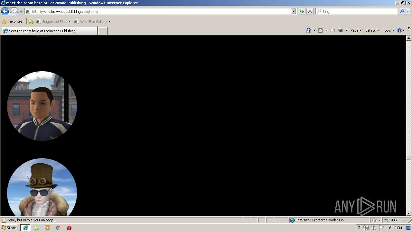Click the Show Desktop button
This screenshot has width=412, height=232.
pyautogui.click(x=408, y=228)
